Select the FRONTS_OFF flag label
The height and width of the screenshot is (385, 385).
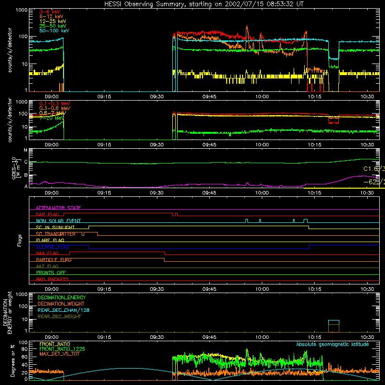click(x=51, y=272)
